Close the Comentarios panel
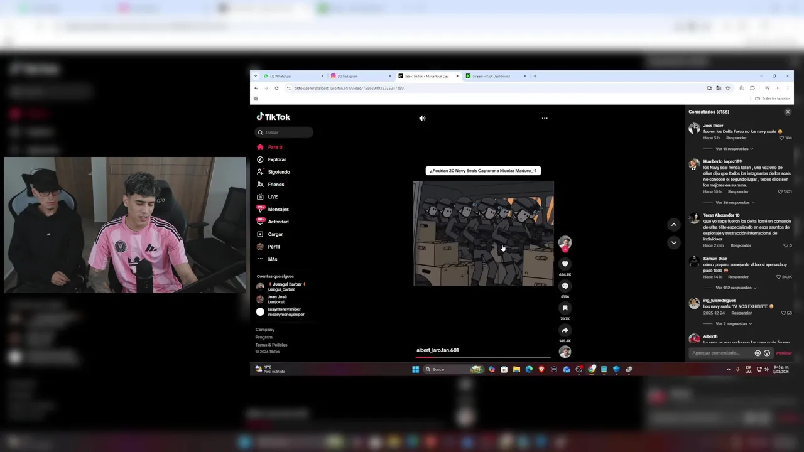Screen dimensions: 804x452 pos(788,112)
